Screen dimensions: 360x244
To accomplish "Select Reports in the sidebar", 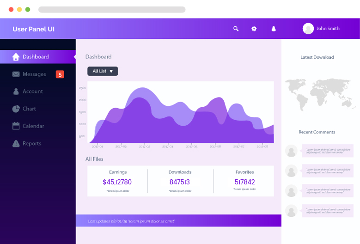I will click(32, 143).
